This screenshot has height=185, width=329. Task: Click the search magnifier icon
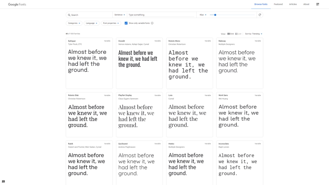(x=69, y=15)
